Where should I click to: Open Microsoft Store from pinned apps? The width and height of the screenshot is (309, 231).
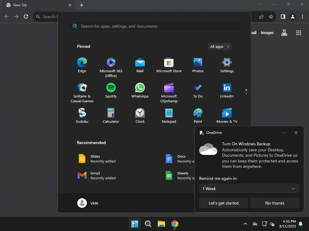pos(169,65)
